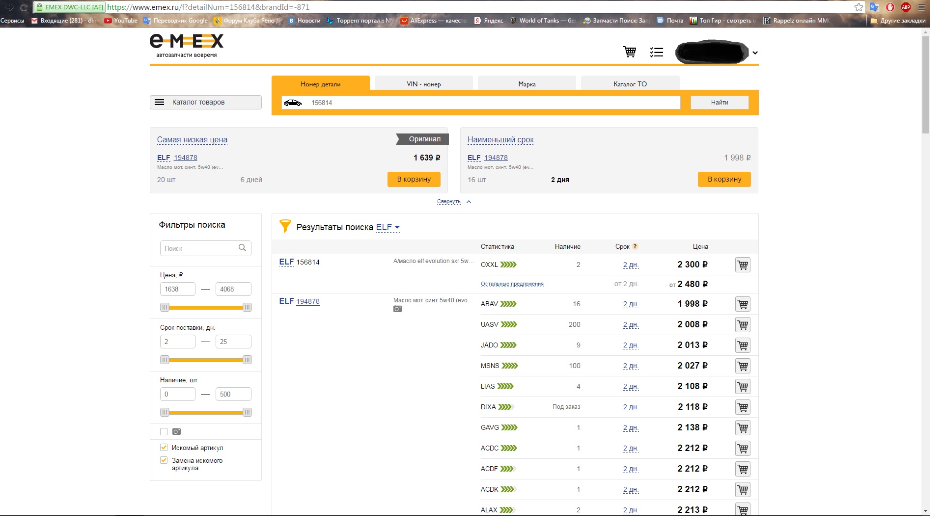The image size is (943, 530).
Task: Click camera photo icon under ELF 194878
Action: (397, 309)
